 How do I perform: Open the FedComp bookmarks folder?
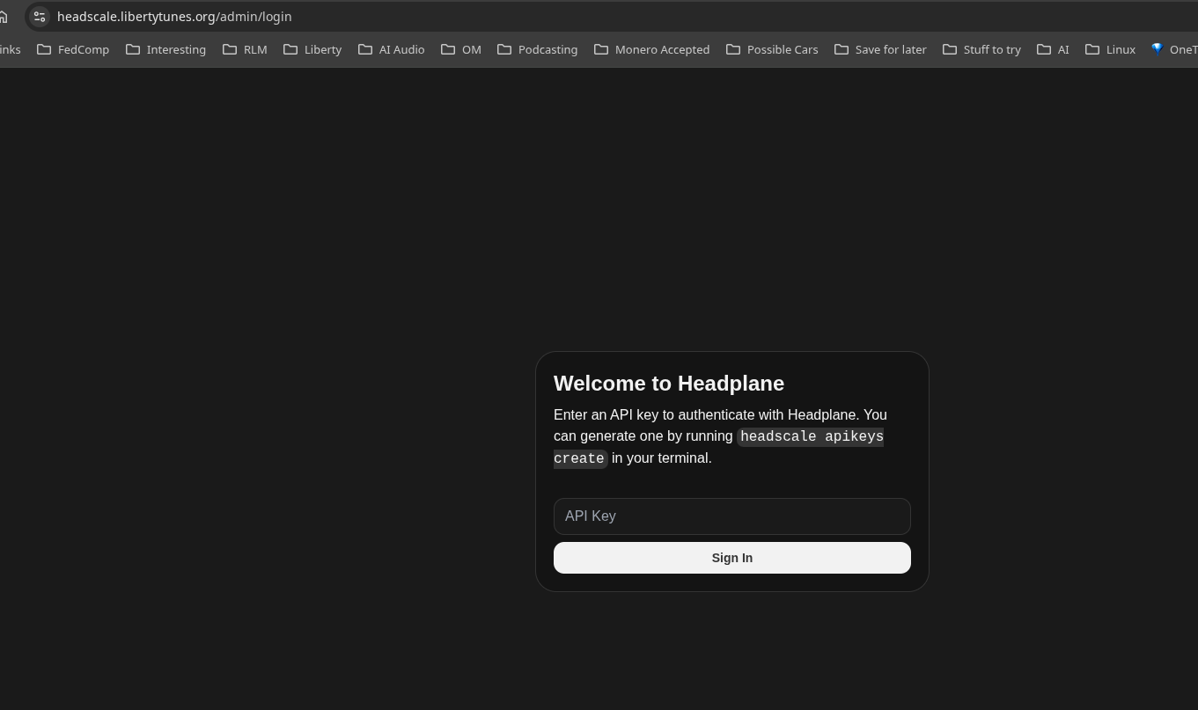point(73,49)
